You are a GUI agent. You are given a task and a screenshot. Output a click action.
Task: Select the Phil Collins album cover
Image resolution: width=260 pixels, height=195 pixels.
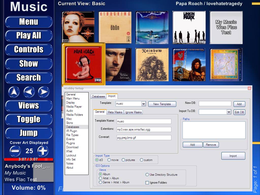(118, 64)
